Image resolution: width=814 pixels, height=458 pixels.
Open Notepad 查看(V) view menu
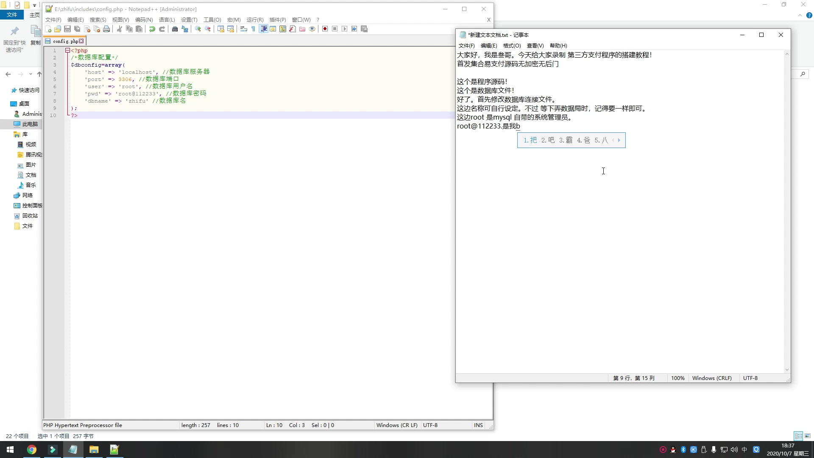[x=535, y=46]
